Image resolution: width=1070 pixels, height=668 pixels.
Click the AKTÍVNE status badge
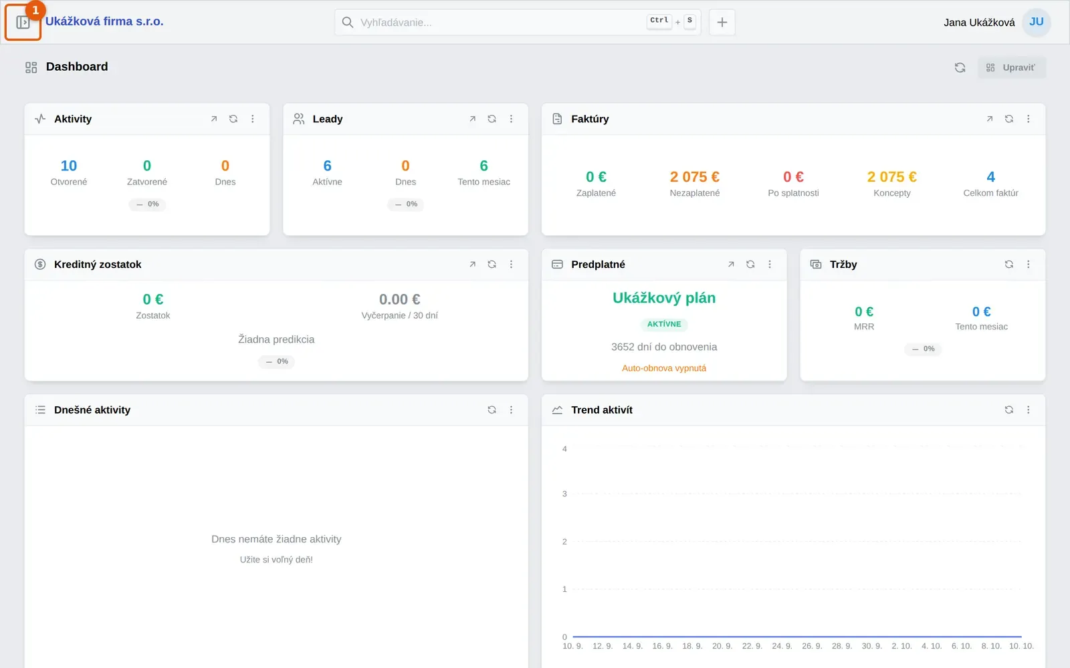coord(664,324)
